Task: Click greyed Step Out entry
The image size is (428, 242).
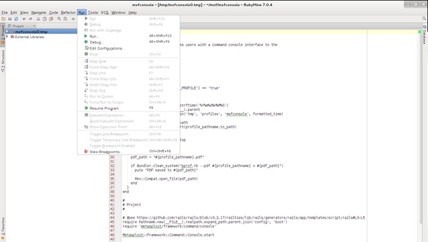Action: [x=128, y=90]
